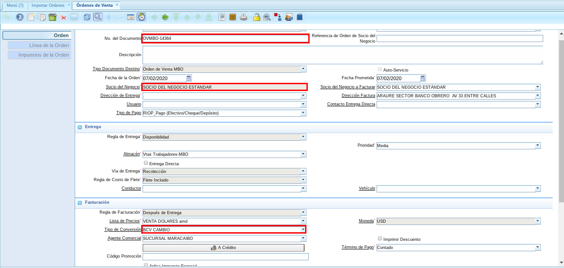
Task: Click the Descripción text area
Action: point(342,55)
